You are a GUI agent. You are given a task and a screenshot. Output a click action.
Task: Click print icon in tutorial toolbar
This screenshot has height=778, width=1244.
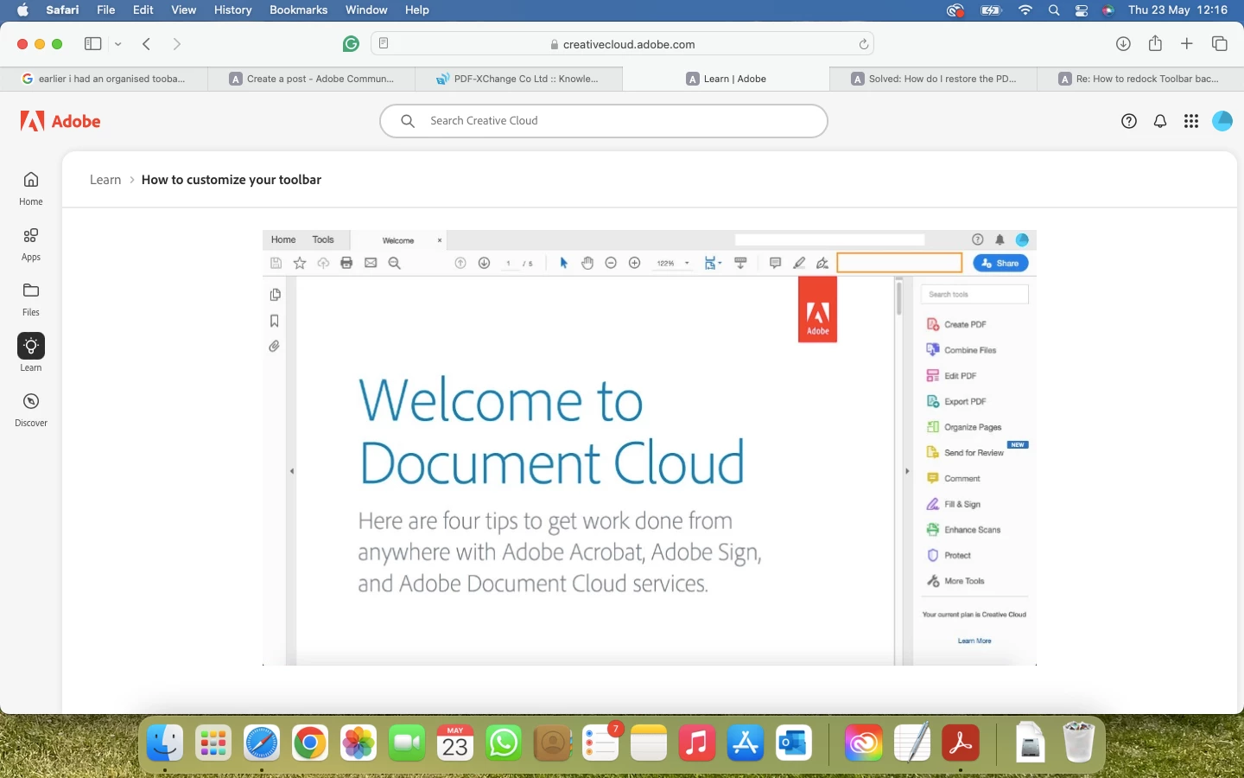click(346, 263)
